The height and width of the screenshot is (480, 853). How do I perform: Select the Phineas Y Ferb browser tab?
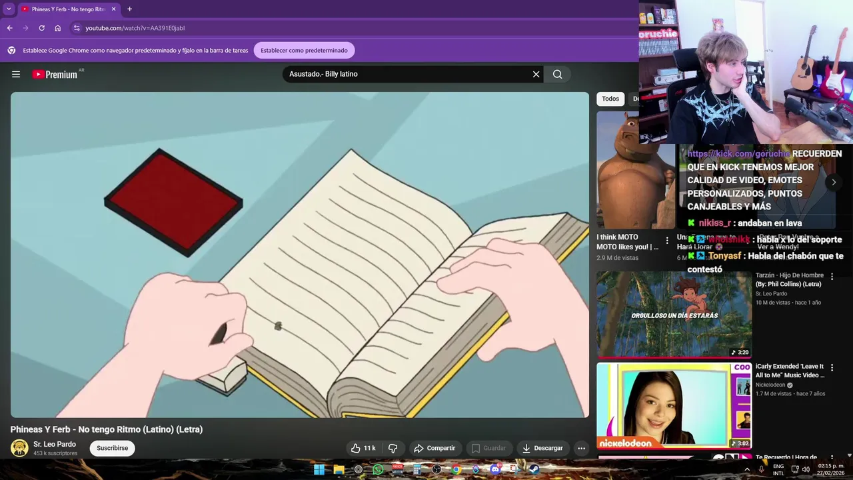click(68, 9)
